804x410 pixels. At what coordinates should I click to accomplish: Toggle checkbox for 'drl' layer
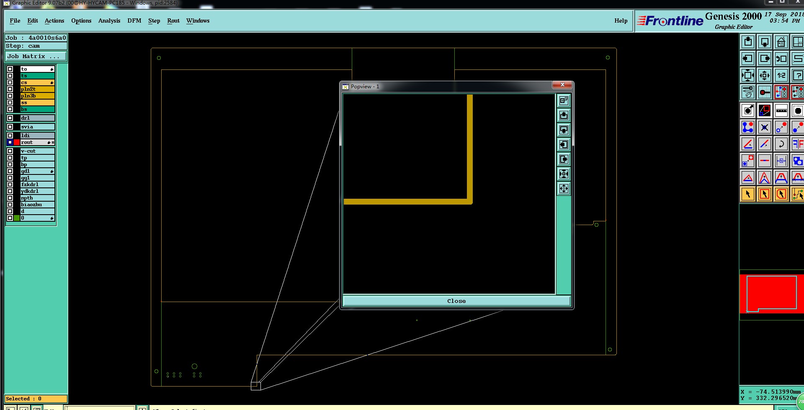point(10,118)
